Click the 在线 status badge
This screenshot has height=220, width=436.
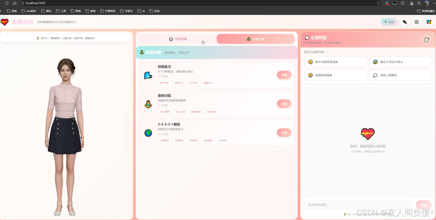point(389,22)
